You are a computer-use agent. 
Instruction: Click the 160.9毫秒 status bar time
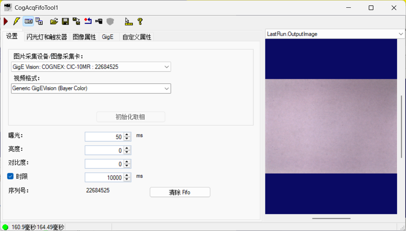pyautogui.click(x=24, y=227)
